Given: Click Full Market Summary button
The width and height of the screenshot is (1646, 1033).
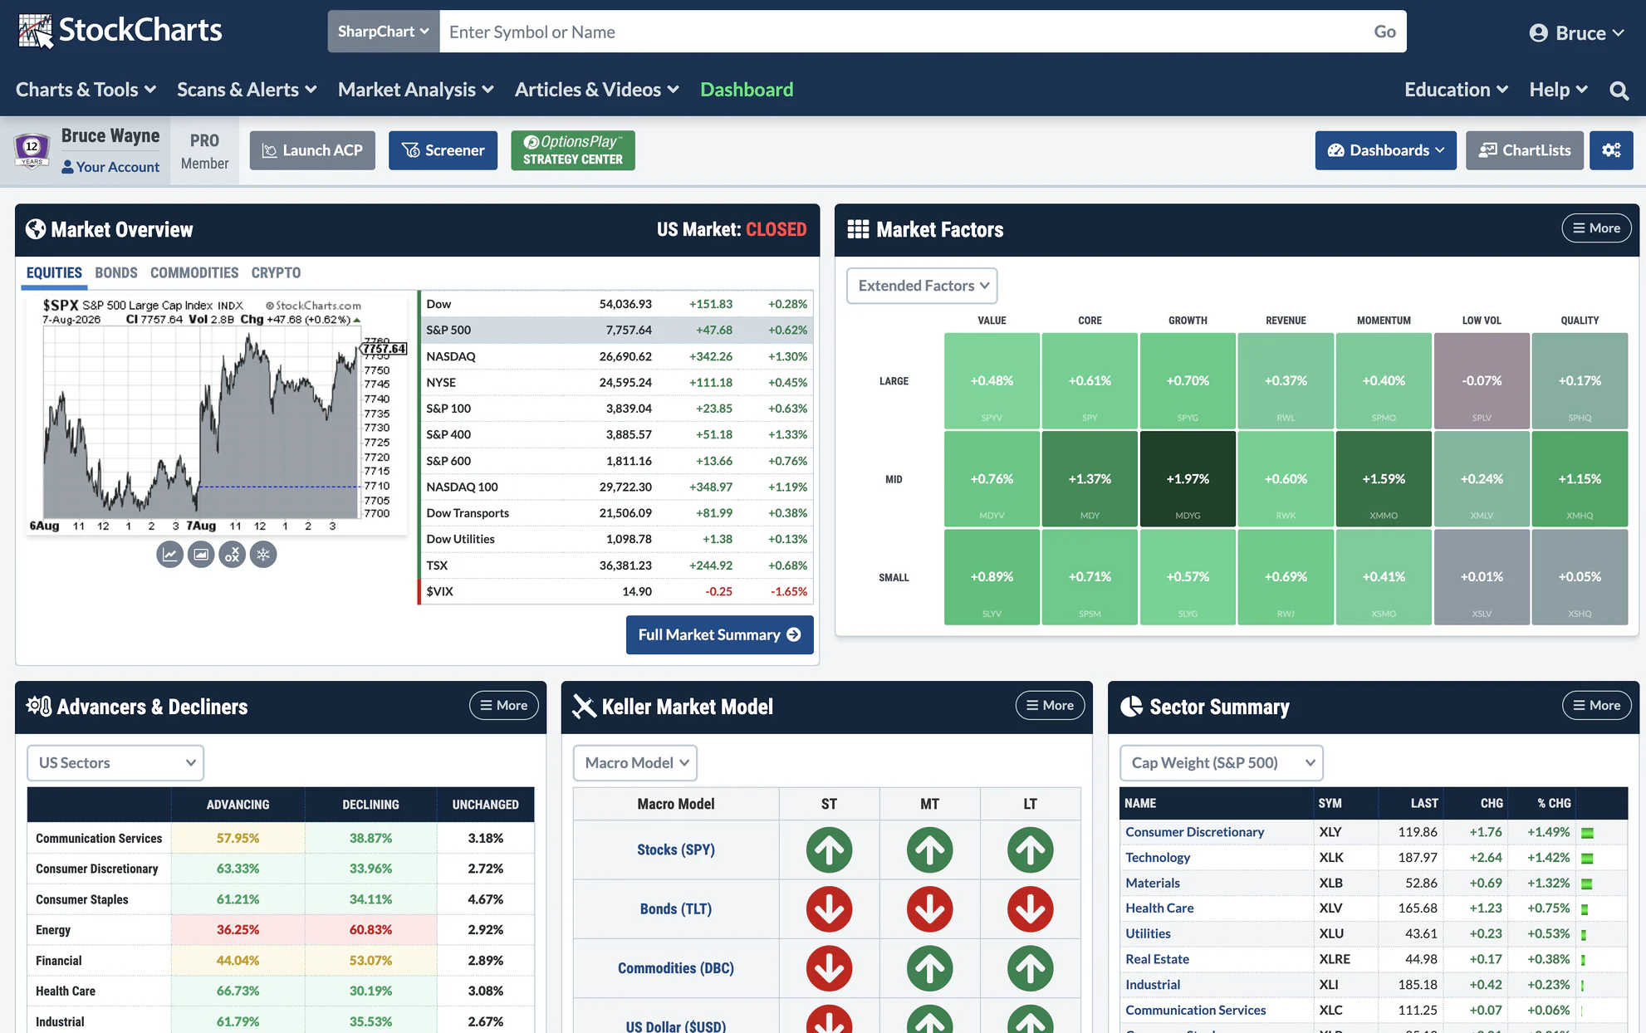Looking at the screenshot, I should coord(719,634).
